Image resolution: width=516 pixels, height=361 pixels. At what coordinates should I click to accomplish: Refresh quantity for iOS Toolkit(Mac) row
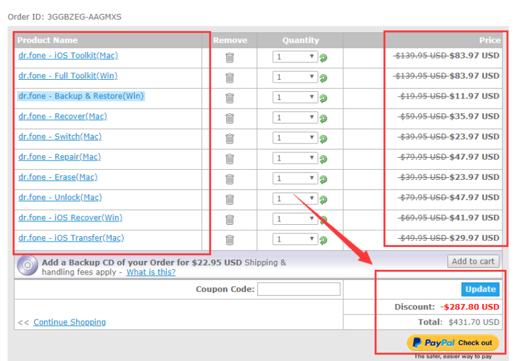pyautogui.click(x=323, y=58)
